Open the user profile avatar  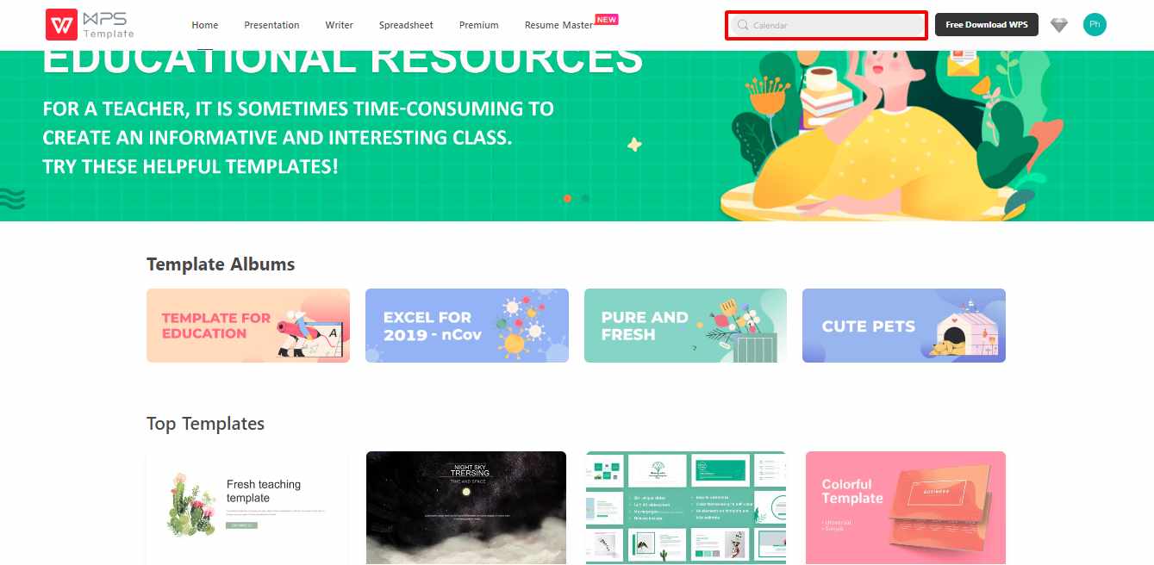click(x=1095, y=25)
